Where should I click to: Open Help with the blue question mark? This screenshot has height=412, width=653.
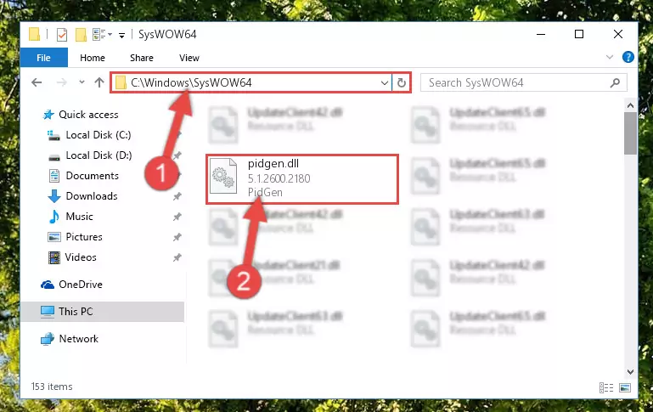pos(628,57)
